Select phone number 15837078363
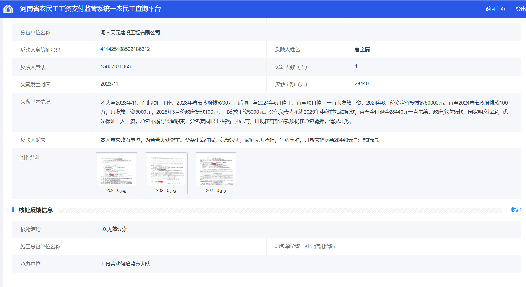Image resolution: width=526 pixels, height=287 pixels. (x=116, y=66)
